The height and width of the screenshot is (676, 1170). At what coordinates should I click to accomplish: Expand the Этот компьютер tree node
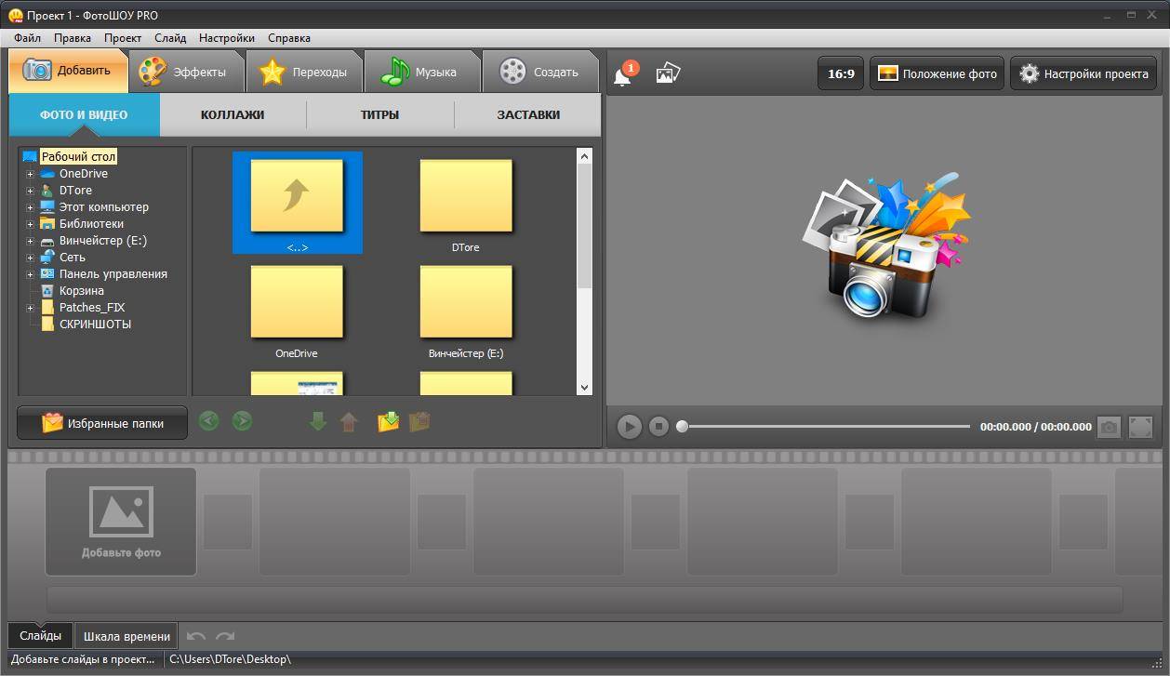(30, 207)
